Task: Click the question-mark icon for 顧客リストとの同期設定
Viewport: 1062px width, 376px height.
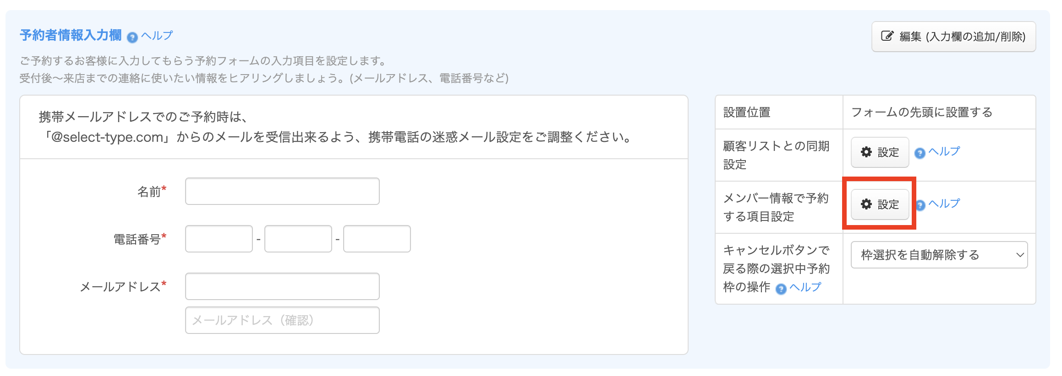Action: [920, 153]
